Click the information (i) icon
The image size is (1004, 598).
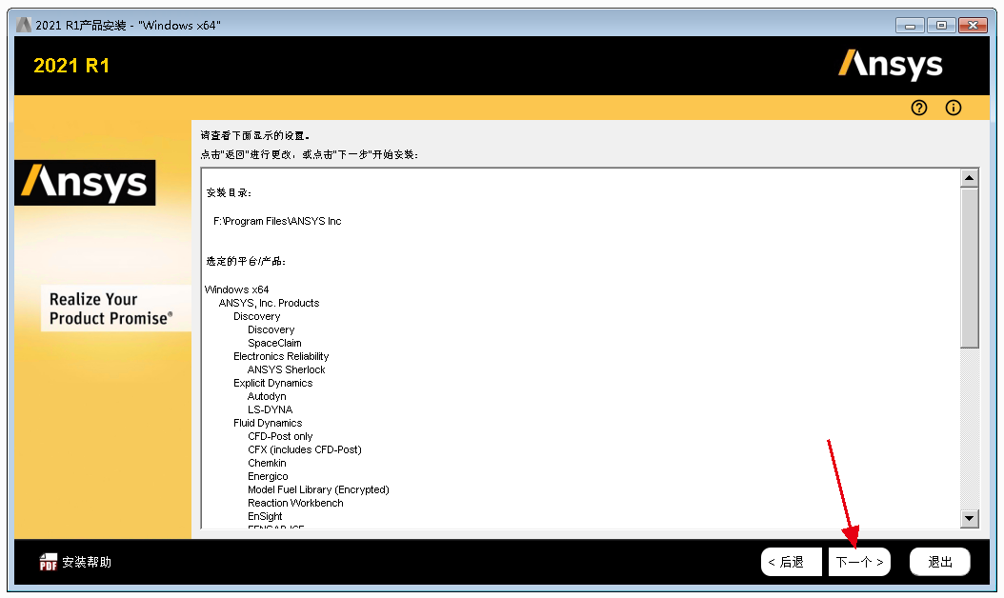953,108
